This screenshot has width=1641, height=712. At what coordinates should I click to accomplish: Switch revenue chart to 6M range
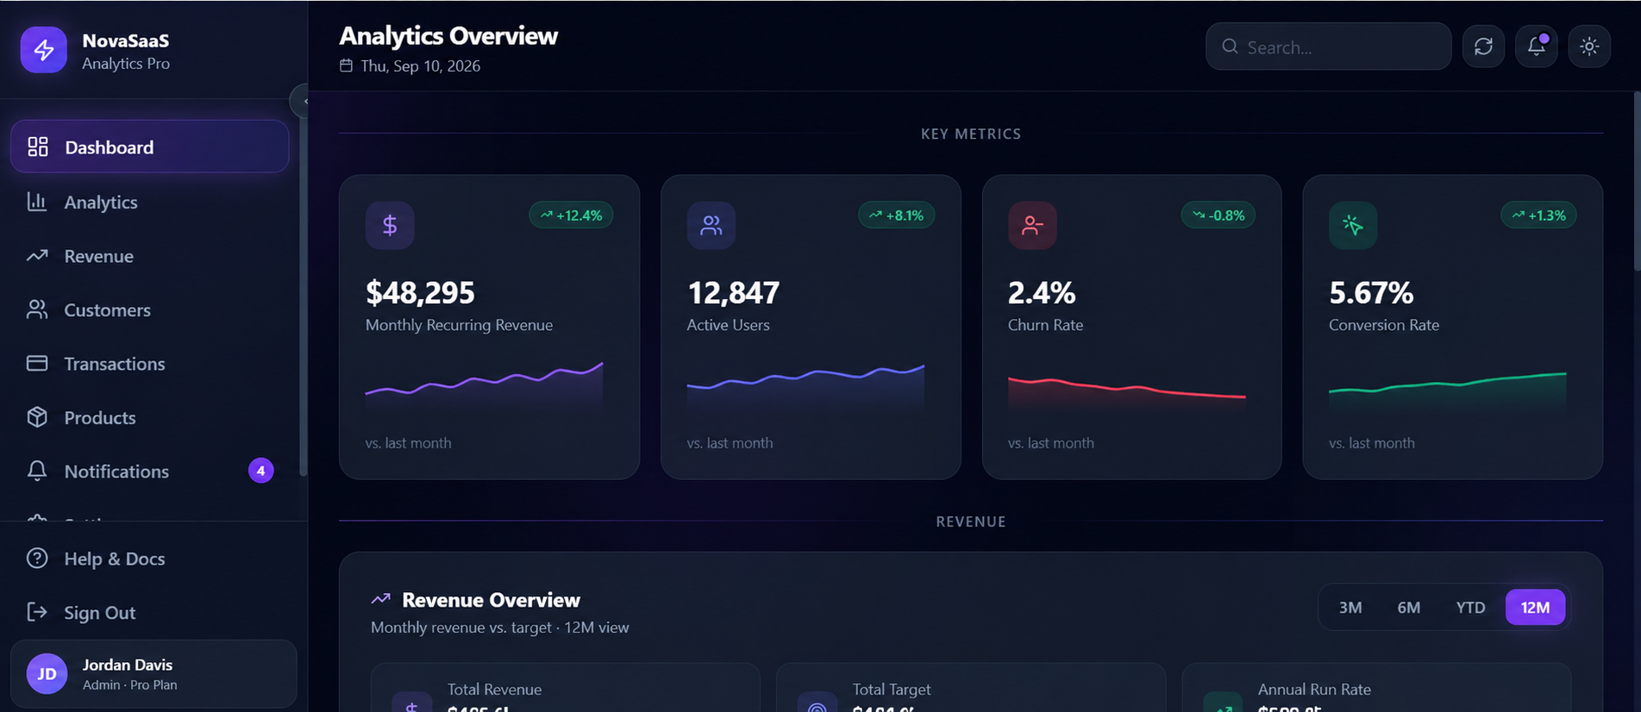(x=1409, y=608)
